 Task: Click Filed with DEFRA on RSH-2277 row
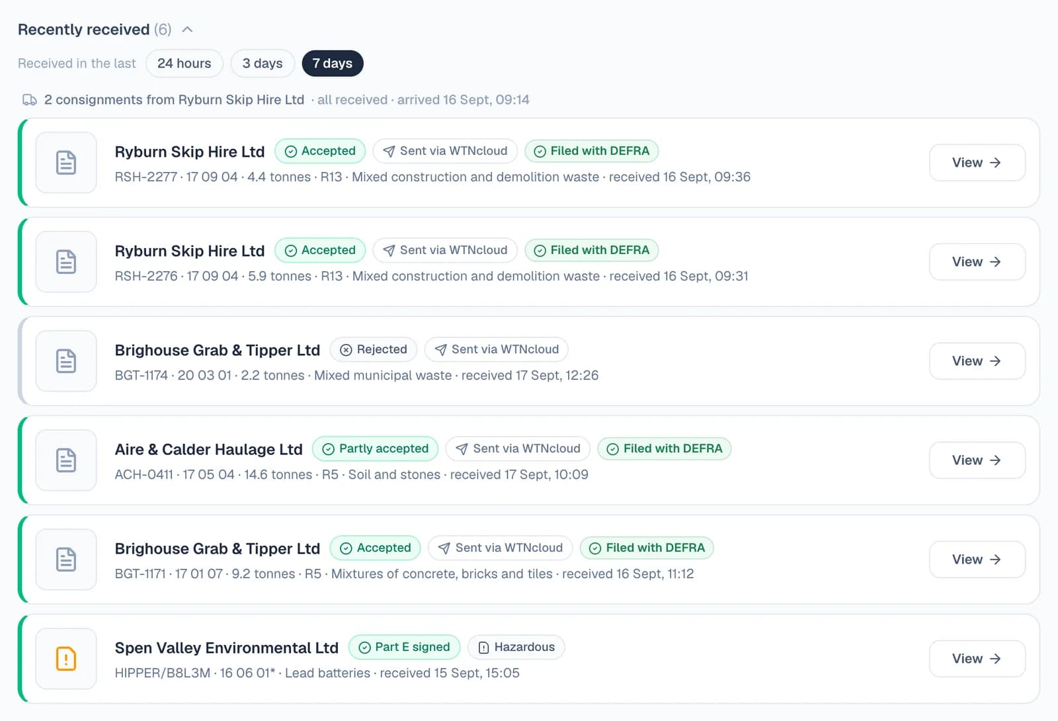[592, 151]
